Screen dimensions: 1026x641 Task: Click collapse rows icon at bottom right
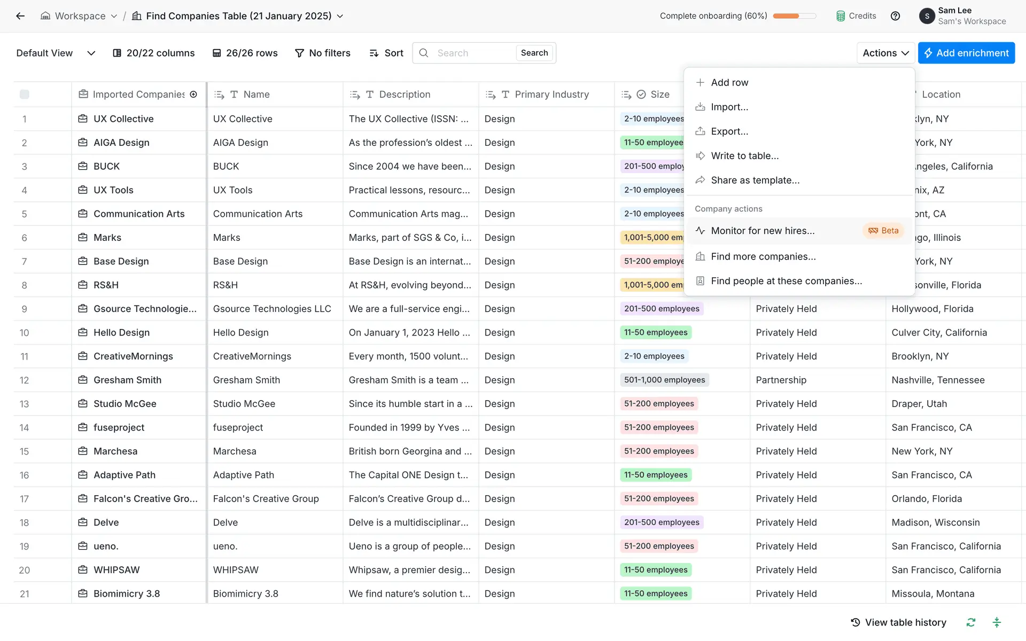(x=997, y=622)
